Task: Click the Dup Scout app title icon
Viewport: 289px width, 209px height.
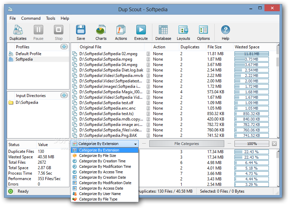Action: click(x=11, y=9)
